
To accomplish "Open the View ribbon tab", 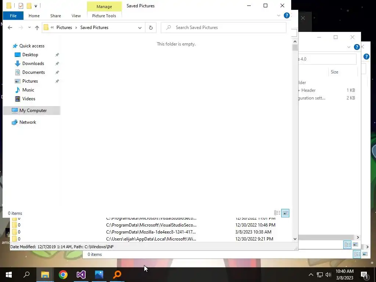I will coord(76,16).
